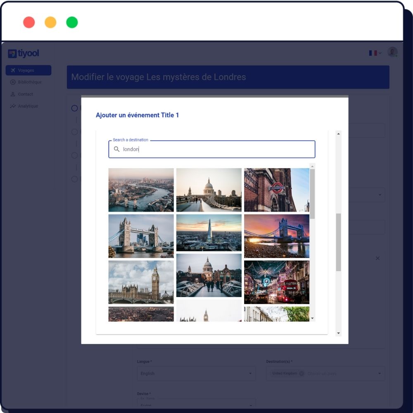Viewport: 413px width, 413px height.
Task: Select the sunset Tower Bridge photo
Action: pyautogui.click(x=277, y=236)
